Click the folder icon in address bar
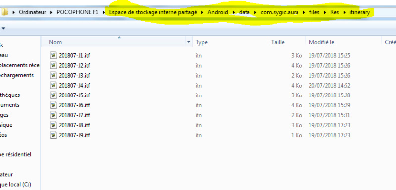This screenshot has width=396, height=190. coord(4,12)
